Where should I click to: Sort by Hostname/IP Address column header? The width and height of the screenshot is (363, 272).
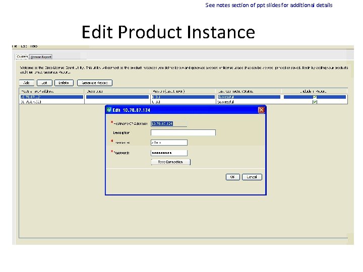(x=51, y=91)
